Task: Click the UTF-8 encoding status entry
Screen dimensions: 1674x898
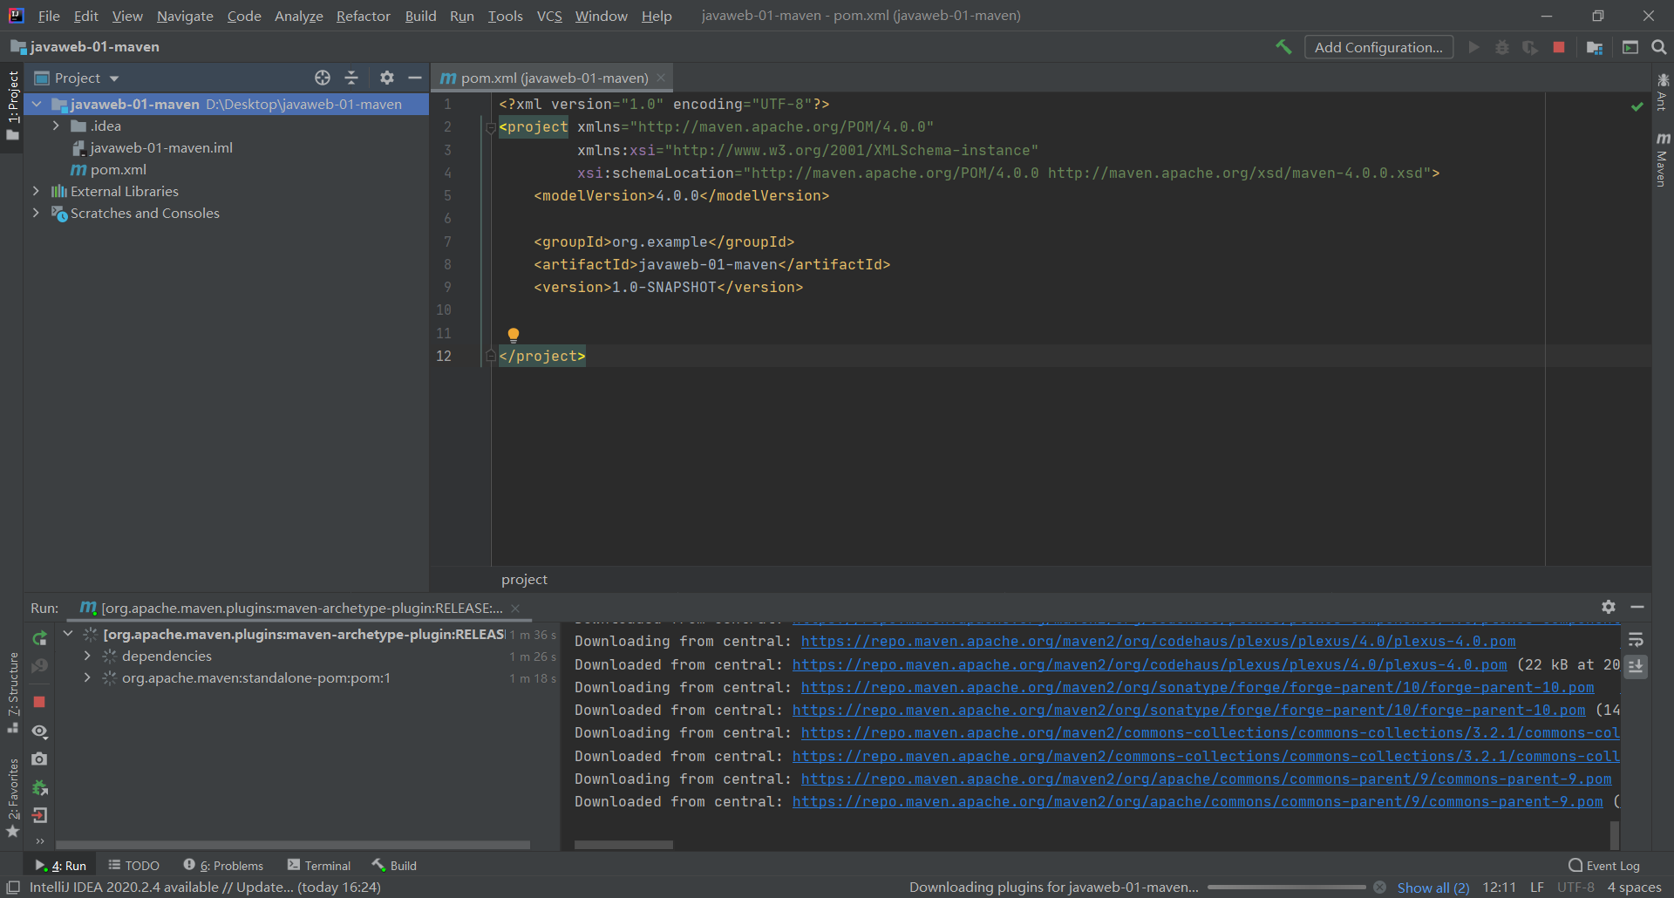Action: click(1575, 888)
